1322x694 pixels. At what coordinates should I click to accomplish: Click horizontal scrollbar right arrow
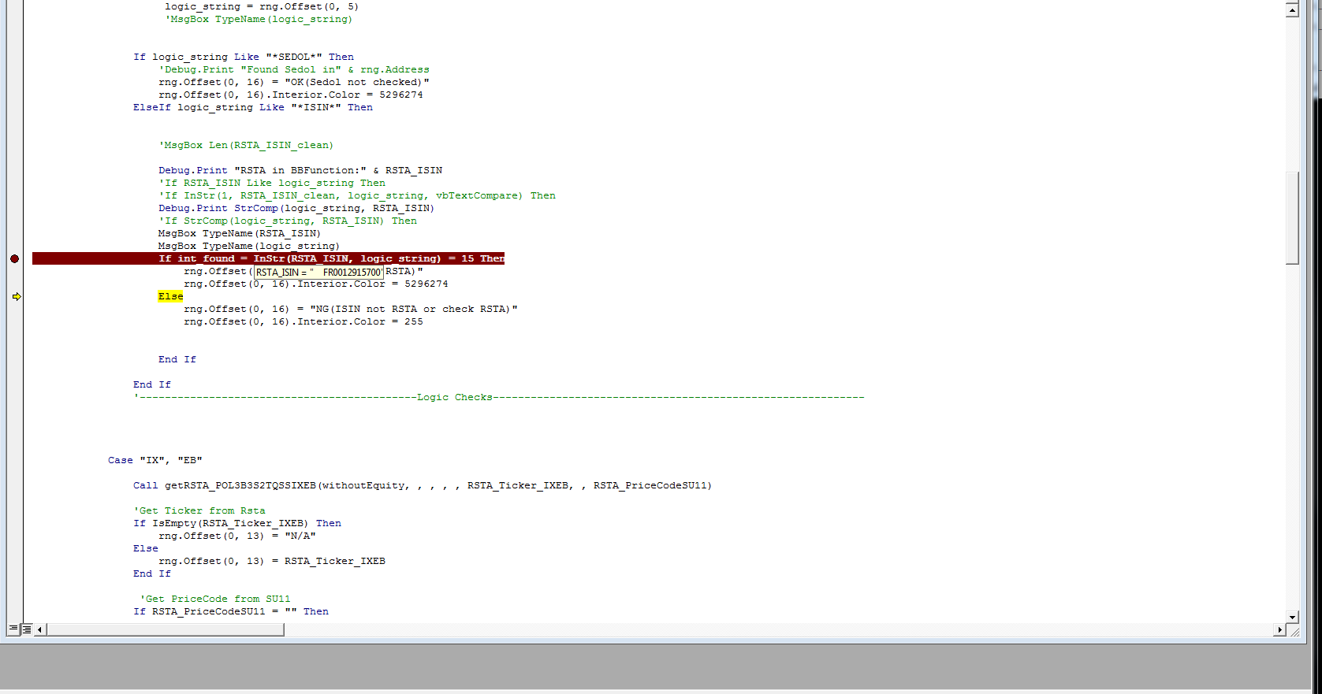coord(1279,629)
